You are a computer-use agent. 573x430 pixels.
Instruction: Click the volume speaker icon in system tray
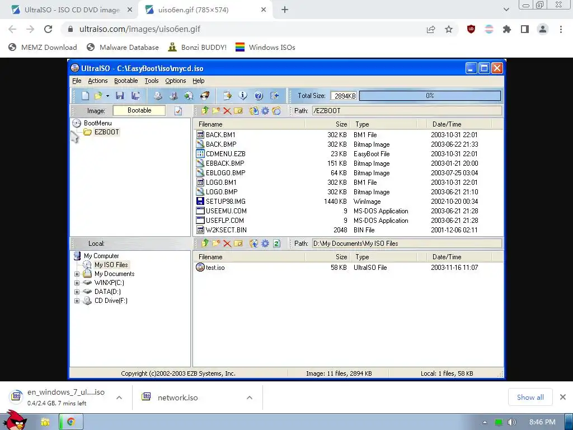click(512, 422)
